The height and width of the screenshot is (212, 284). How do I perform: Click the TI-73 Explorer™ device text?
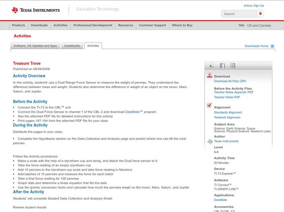point(225,174)
